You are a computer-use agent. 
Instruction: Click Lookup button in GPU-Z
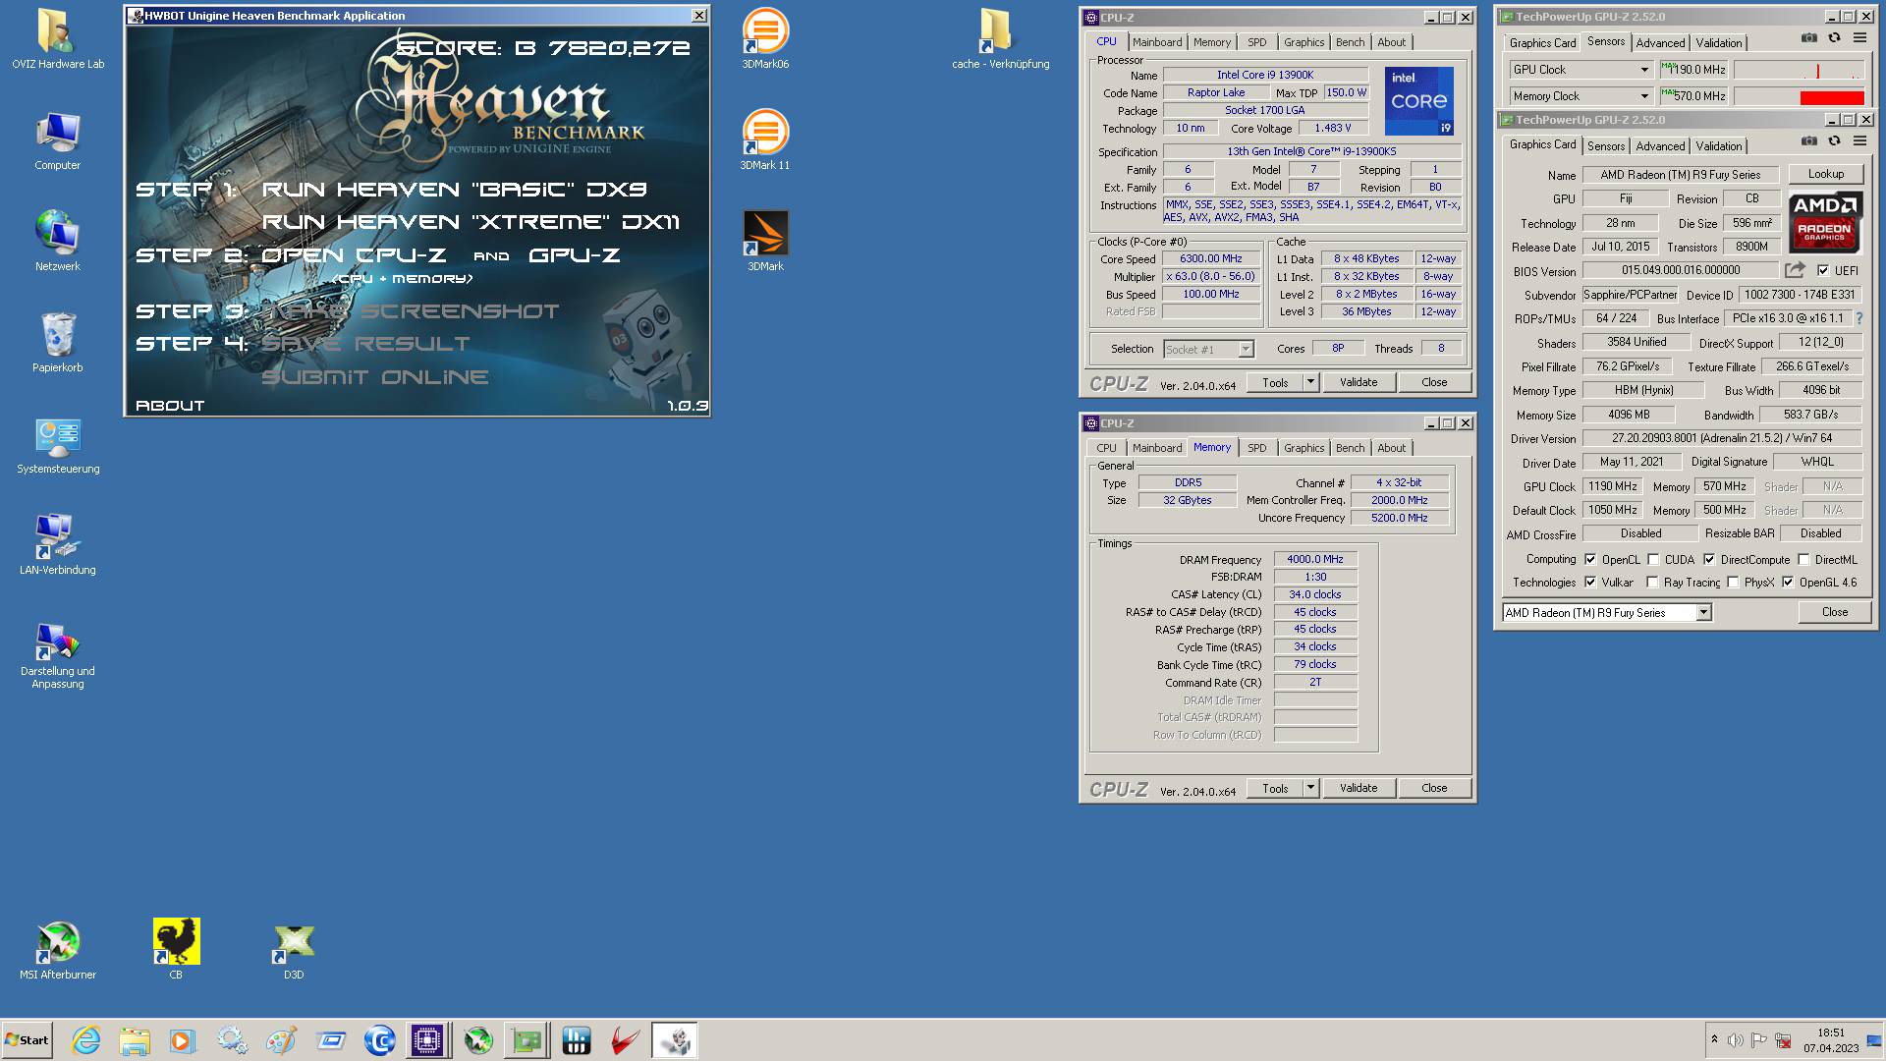coord(1826,174)
